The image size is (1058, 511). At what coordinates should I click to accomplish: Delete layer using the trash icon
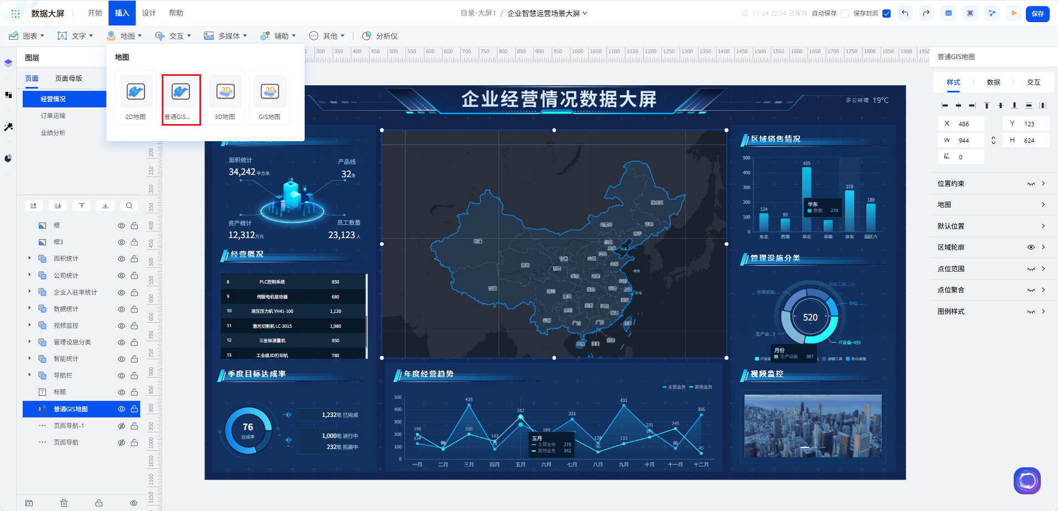coord(64,503)
